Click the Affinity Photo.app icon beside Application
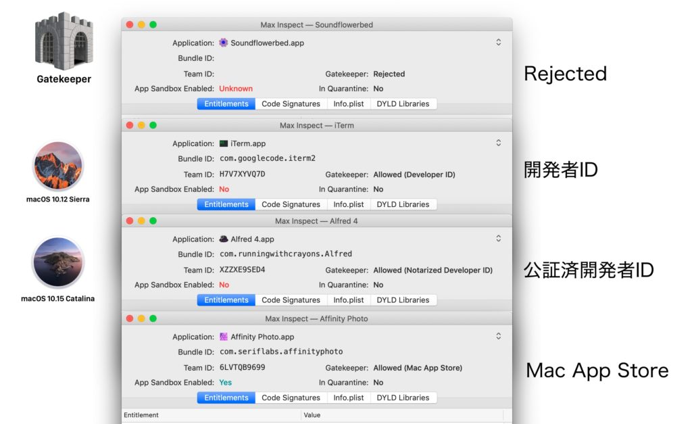This screenshot has width=692, height=424. [224, 336]
